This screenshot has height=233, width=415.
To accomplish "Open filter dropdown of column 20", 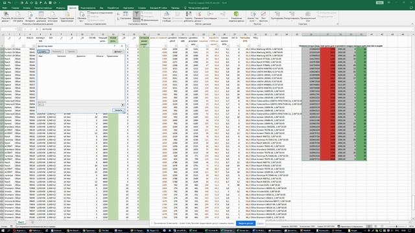I will tap(176, 46).
